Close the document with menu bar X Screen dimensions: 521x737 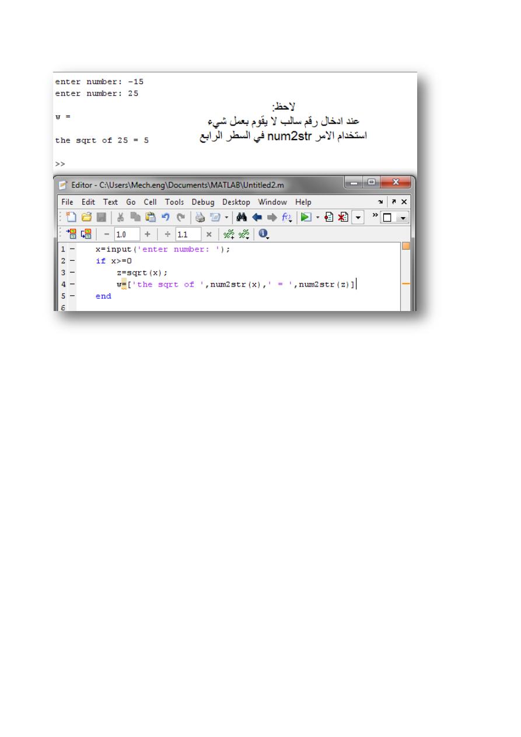click(404, 202)
